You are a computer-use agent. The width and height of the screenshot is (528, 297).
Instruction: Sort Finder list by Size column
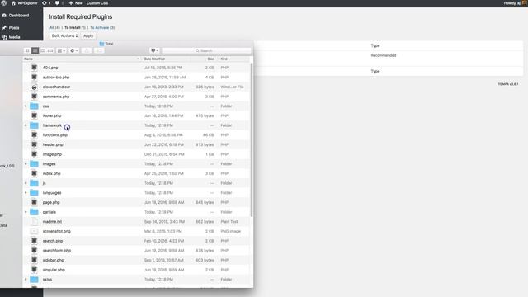204,59
